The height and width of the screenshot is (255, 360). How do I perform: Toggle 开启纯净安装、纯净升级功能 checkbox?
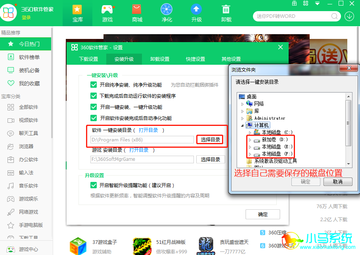click(94, 85)
